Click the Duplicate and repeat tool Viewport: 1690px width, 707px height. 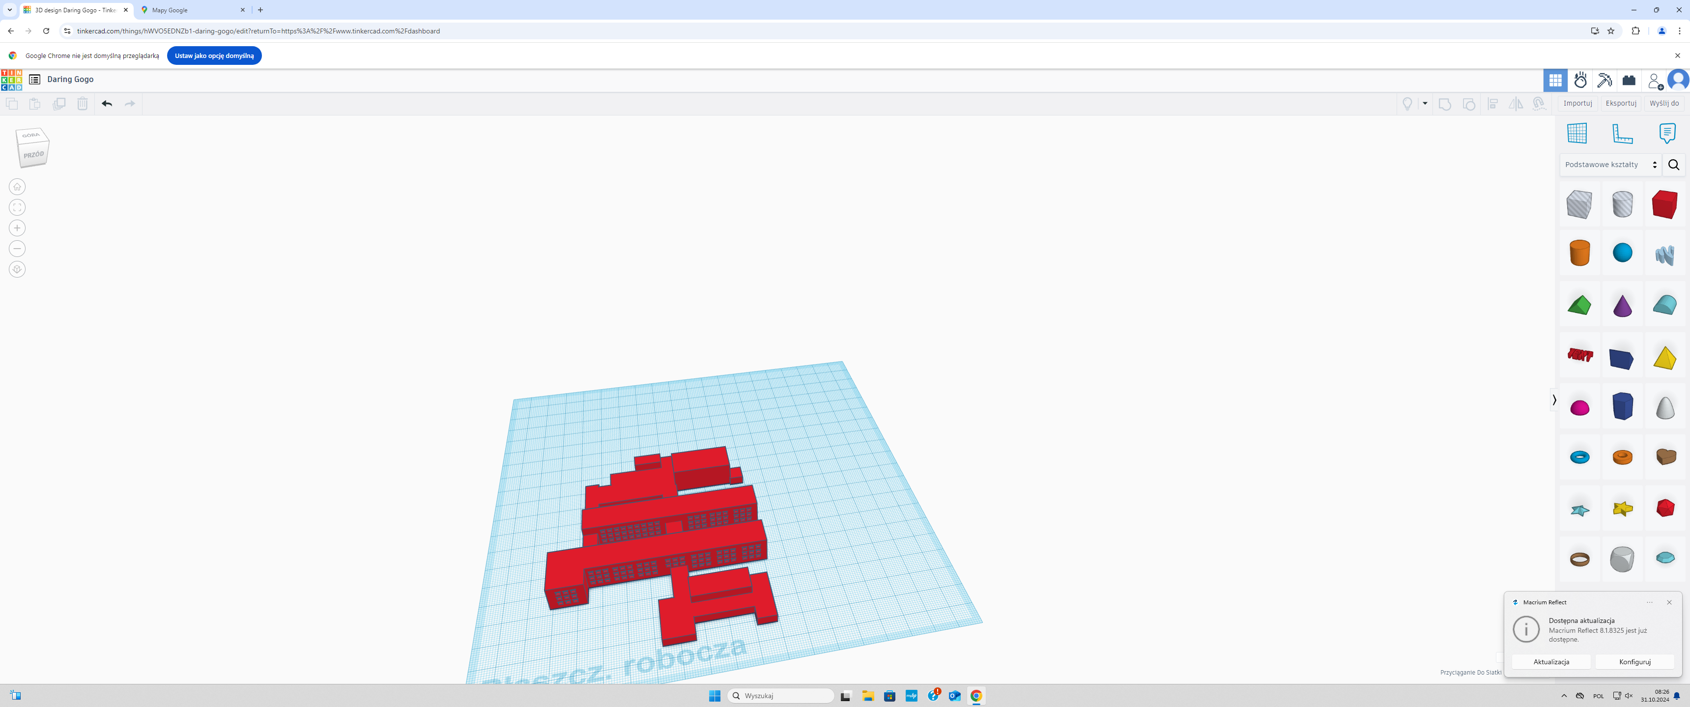click(x=59, y=104)
